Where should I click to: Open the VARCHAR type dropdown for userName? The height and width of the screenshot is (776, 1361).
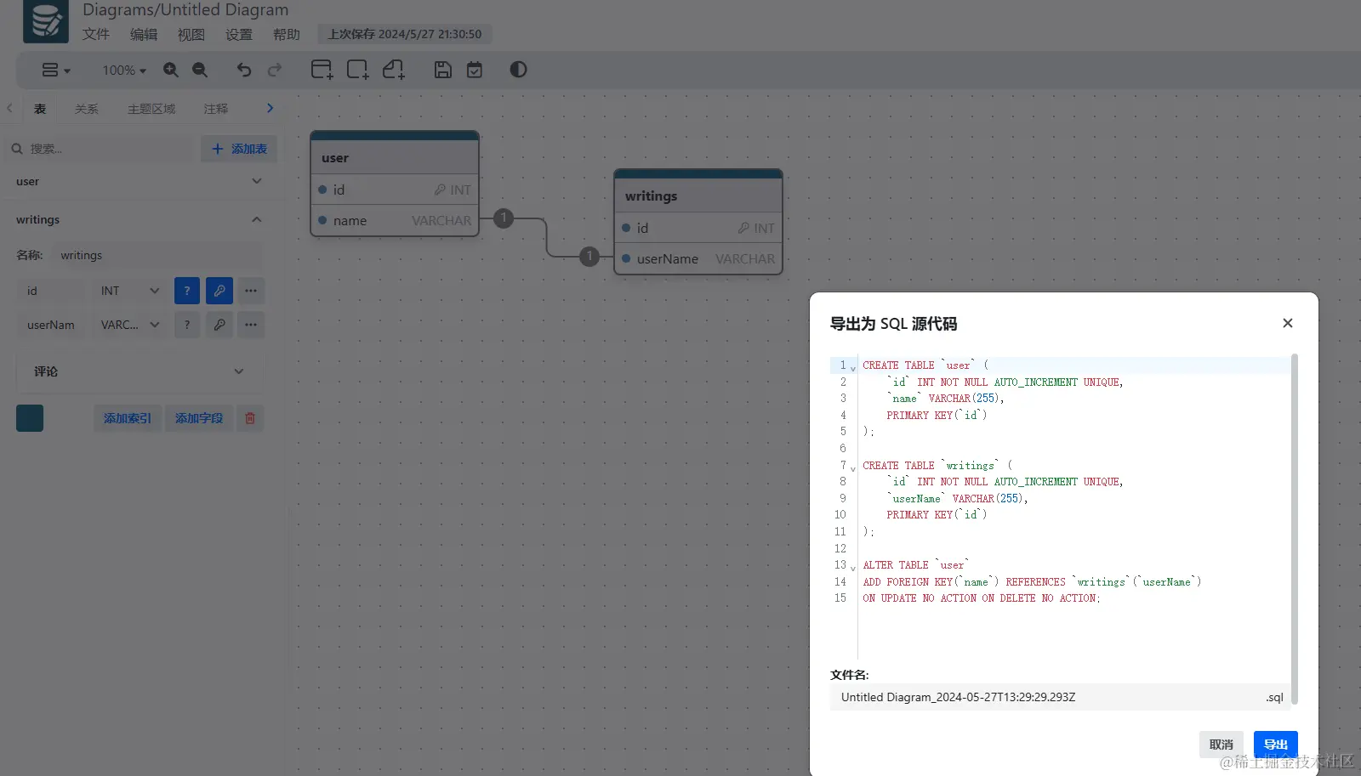click(129, 325)
